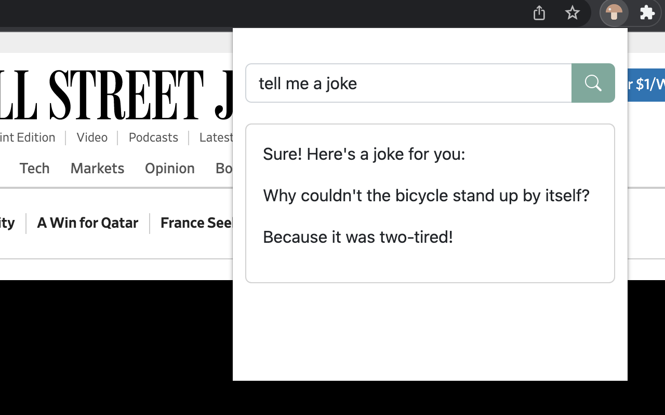Open the mushroom extension popup
Viewport: 665px width, 415px height.
coord(614,13)
